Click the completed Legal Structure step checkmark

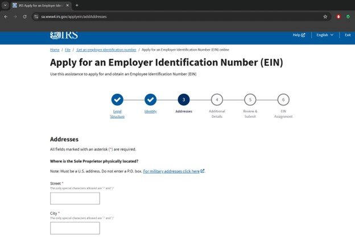117,99
